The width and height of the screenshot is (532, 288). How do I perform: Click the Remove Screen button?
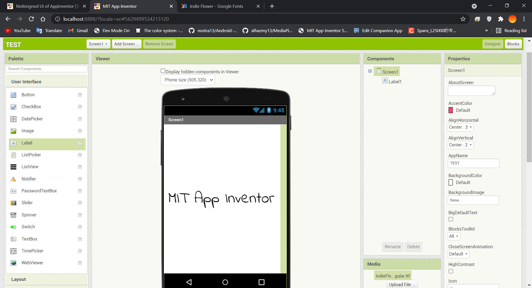coord(159,44)
